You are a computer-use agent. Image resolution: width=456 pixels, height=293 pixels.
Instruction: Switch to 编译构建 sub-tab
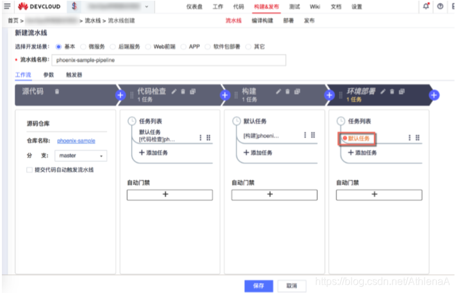(263, 21)
